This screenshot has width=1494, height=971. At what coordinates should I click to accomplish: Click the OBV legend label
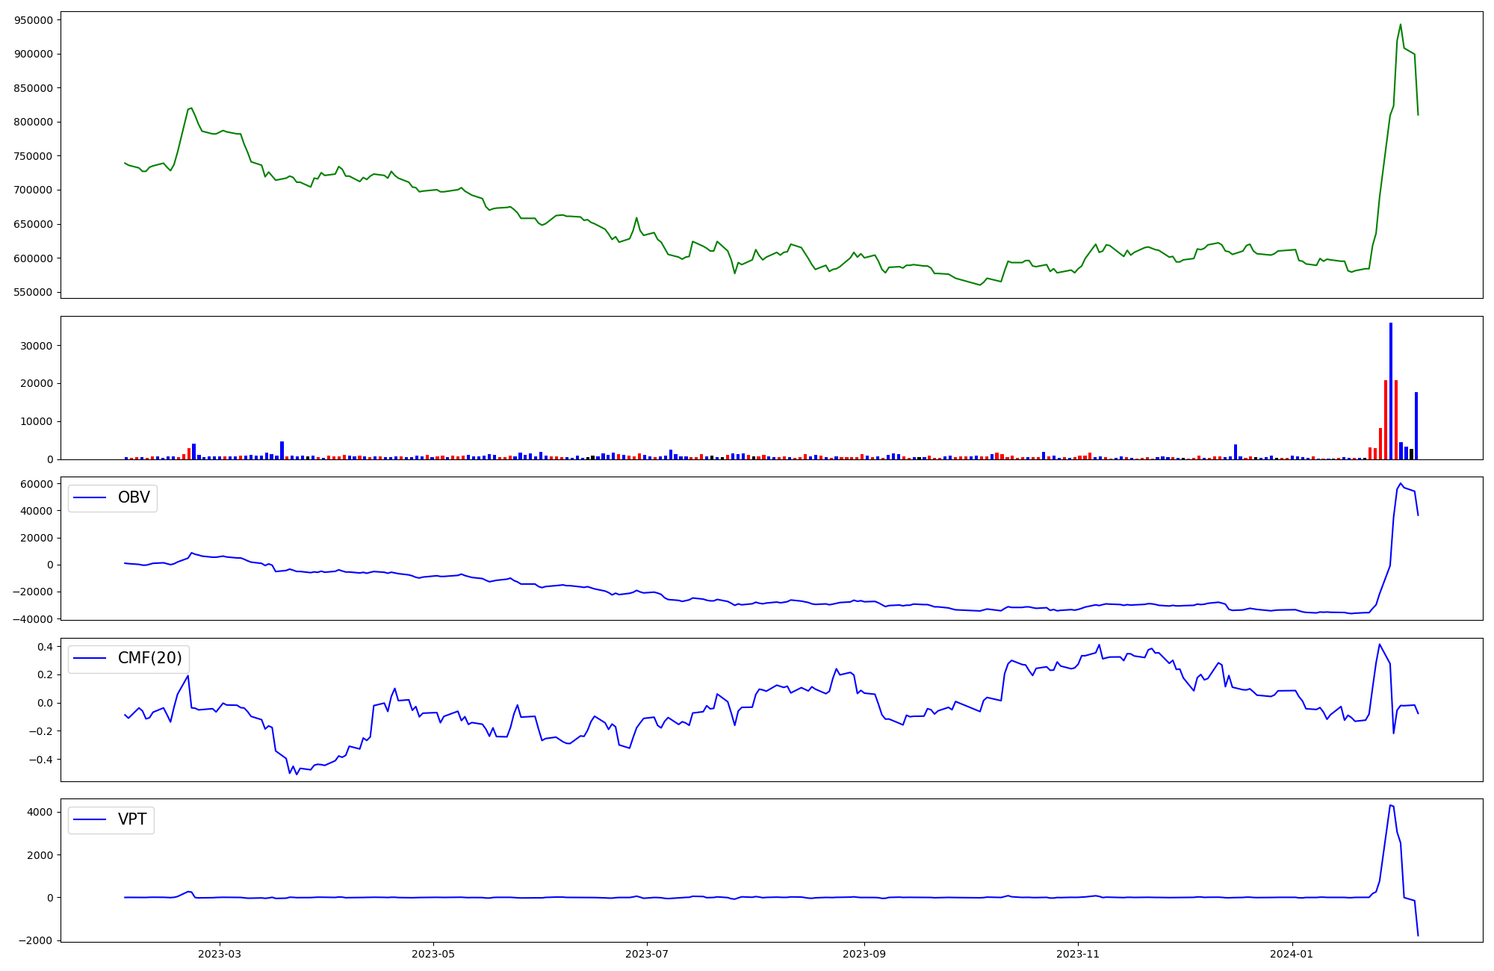tap(134, 497)
